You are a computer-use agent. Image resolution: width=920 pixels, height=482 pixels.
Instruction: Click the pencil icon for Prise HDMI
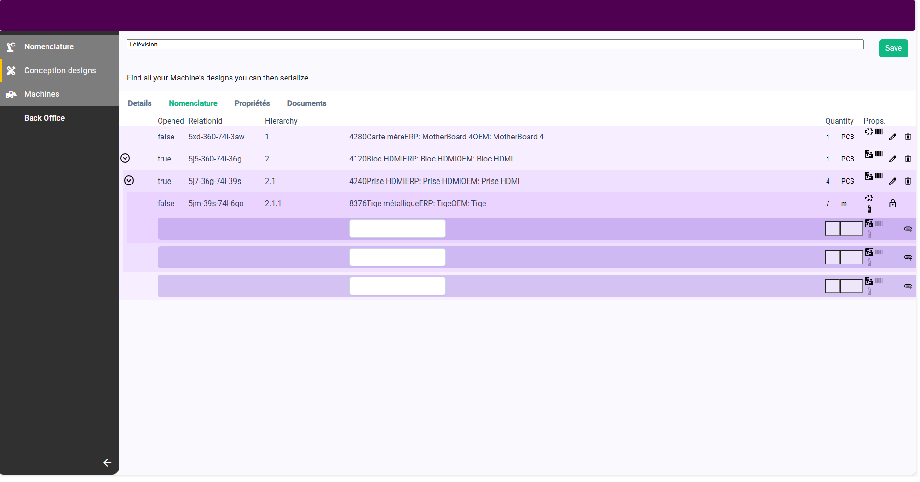coord(892,181)
